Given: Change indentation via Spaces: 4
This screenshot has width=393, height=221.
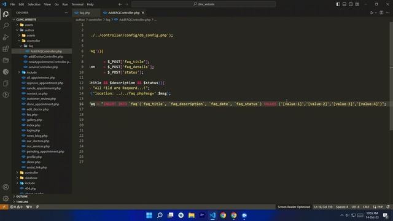Looking at the screenshot, I should (342, 207).
